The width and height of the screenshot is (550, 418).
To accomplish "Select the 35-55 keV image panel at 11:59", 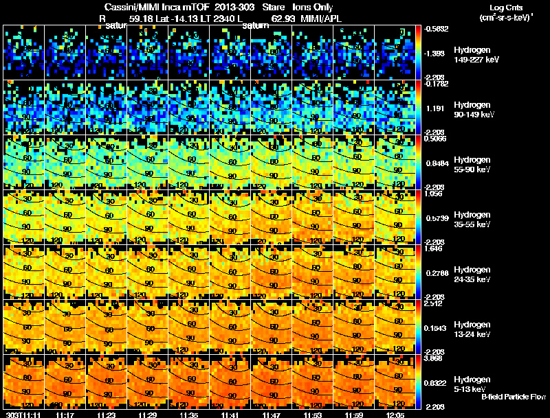I will (354, 217).
